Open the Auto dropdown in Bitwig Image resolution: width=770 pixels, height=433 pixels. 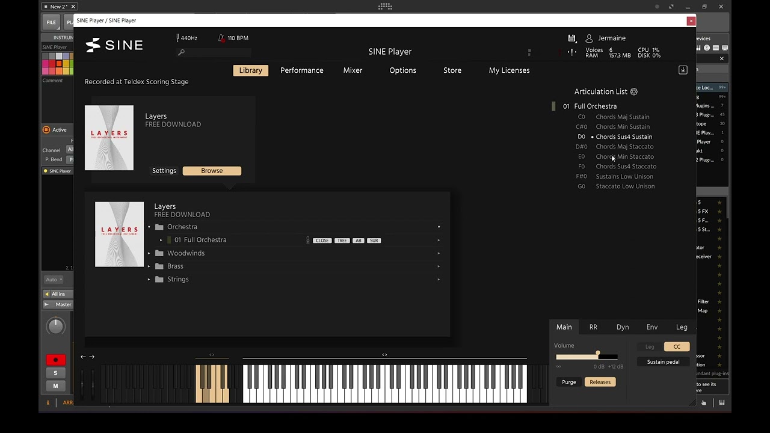pyautogui.click(x=54, y=279)
